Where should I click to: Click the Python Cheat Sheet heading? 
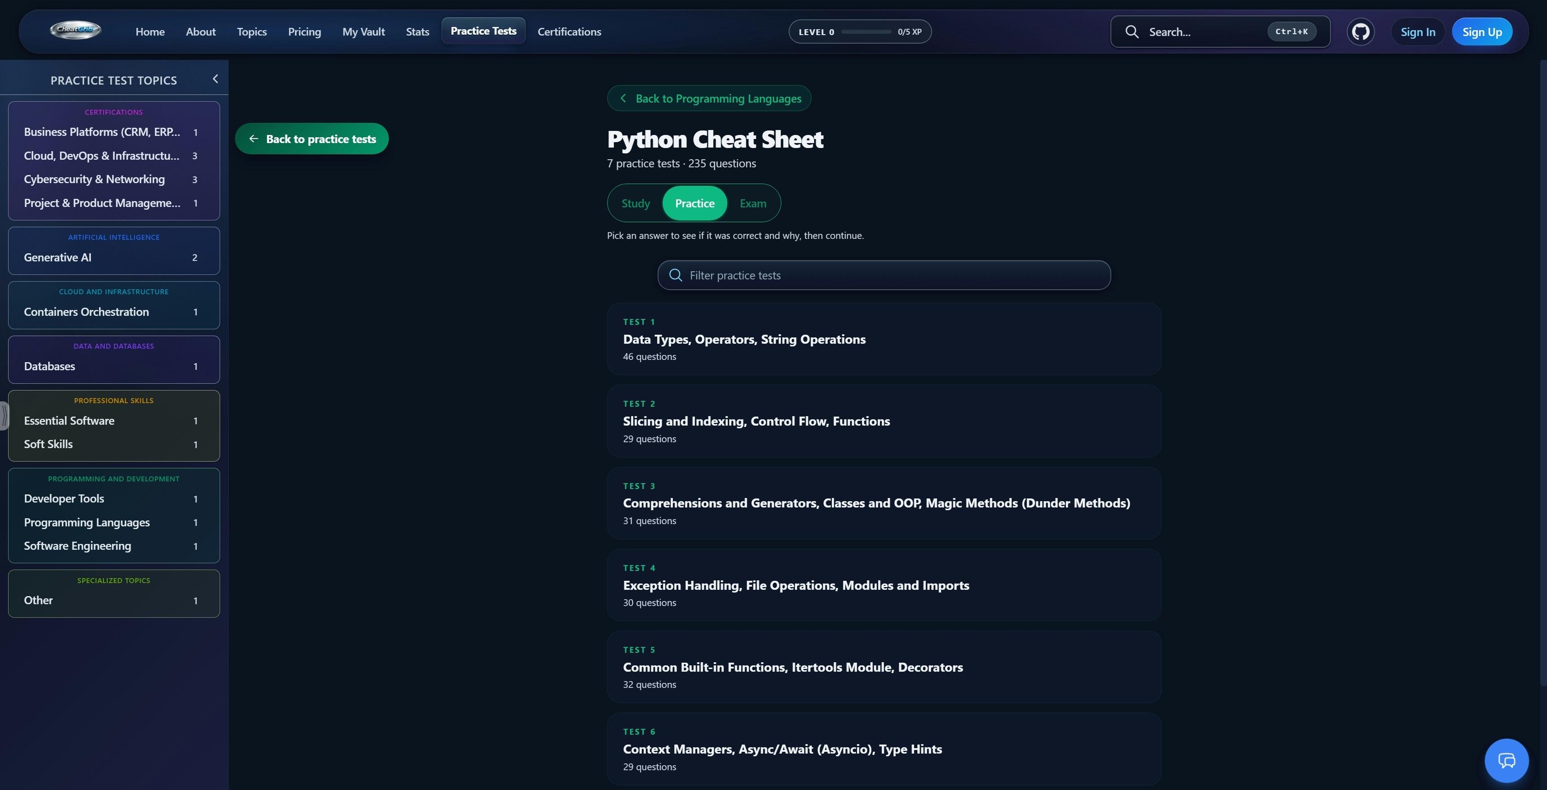715,139
